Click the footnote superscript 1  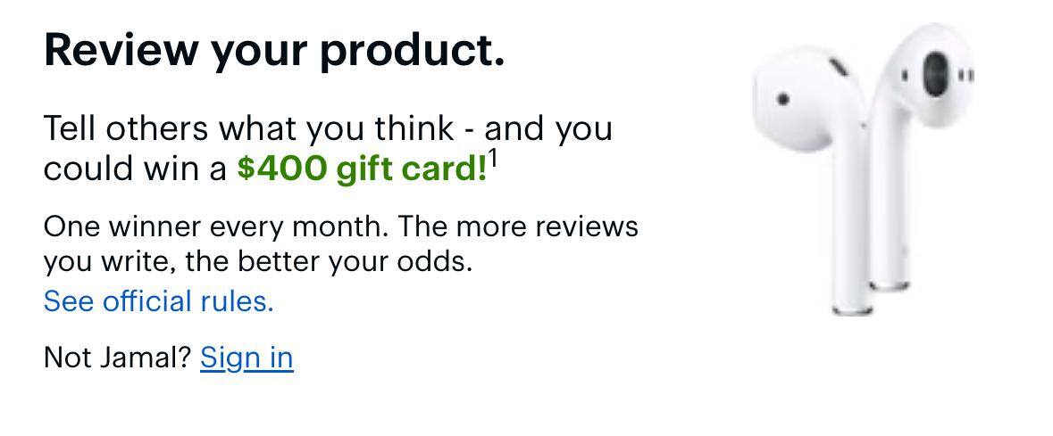pos(493,160)
